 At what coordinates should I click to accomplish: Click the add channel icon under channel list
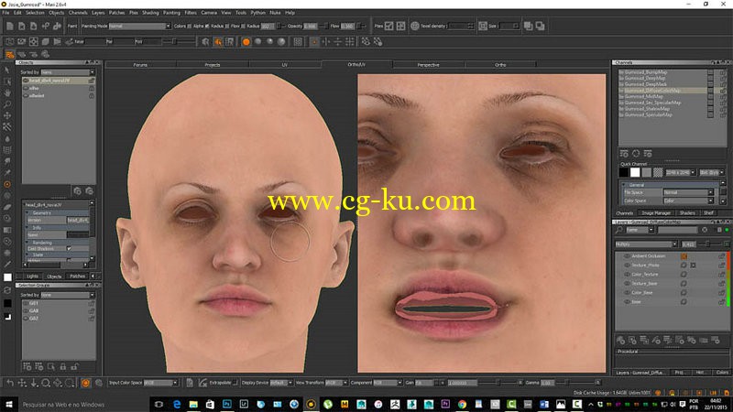point(624,154)
